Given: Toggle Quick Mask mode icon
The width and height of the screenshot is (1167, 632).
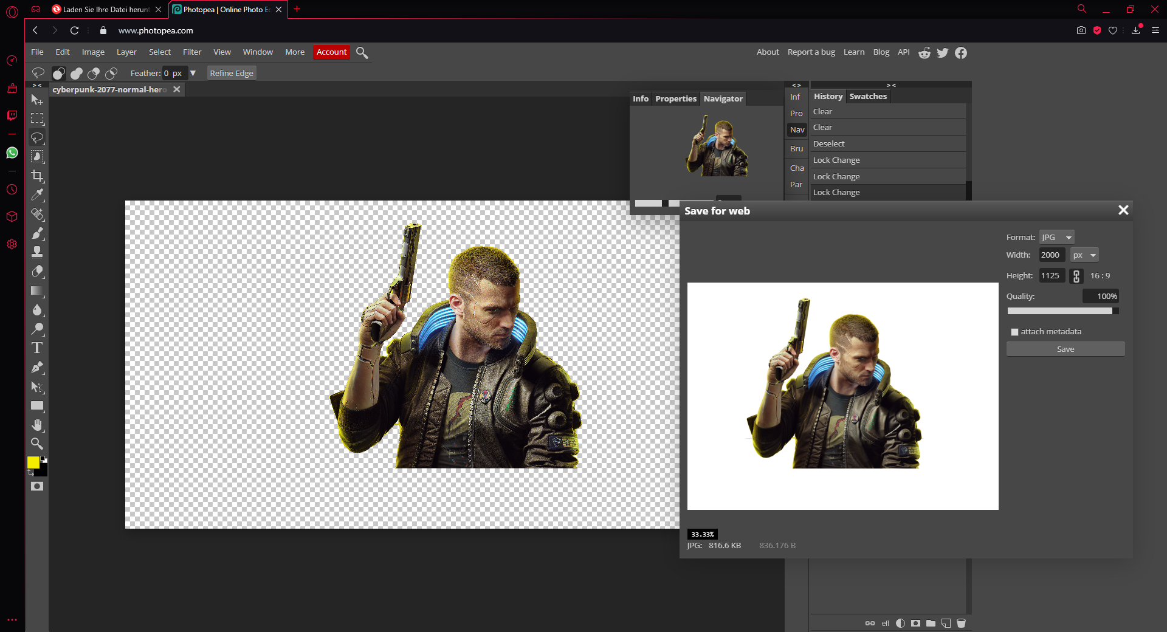Looking at the screenshot, I should [37, 486].
